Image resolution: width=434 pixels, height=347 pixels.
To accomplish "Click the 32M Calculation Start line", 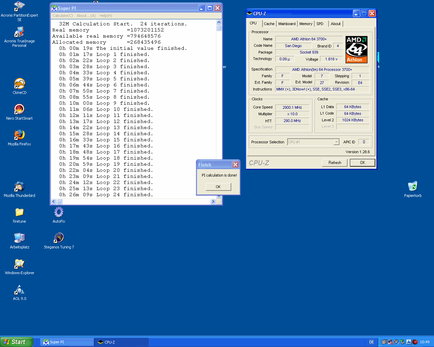I will 123,24.
